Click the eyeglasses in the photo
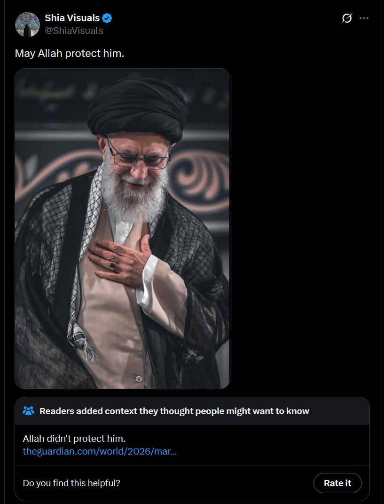The width and height of the screenshot is (384, 504). 139,157
